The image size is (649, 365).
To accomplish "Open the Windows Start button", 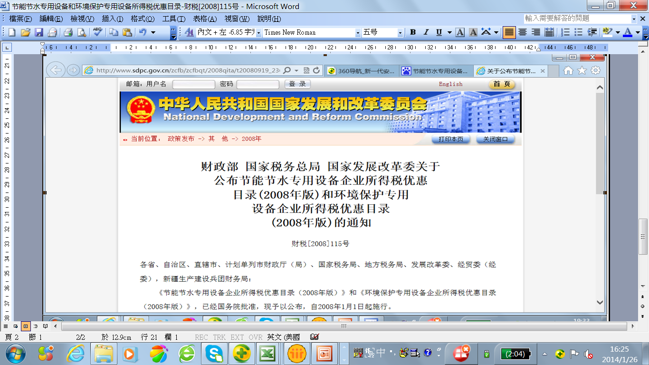I will coord(15,354).
